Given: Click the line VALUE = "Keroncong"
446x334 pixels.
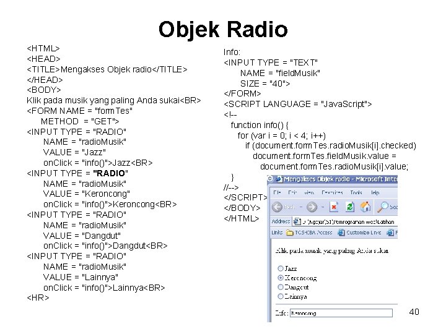Looking at the screenshot, I should [87, 194].
